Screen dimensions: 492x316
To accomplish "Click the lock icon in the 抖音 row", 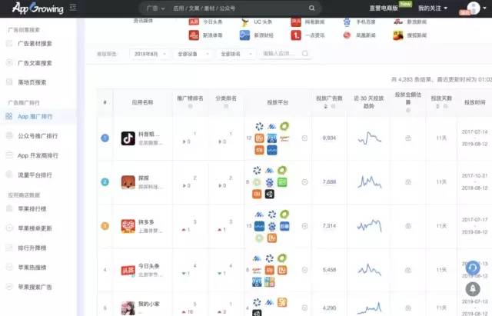I will [408, 138].
